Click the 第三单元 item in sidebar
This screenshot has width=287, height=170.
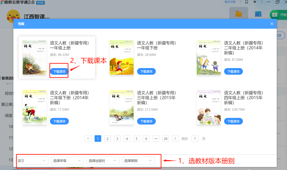tap(7, 104)
